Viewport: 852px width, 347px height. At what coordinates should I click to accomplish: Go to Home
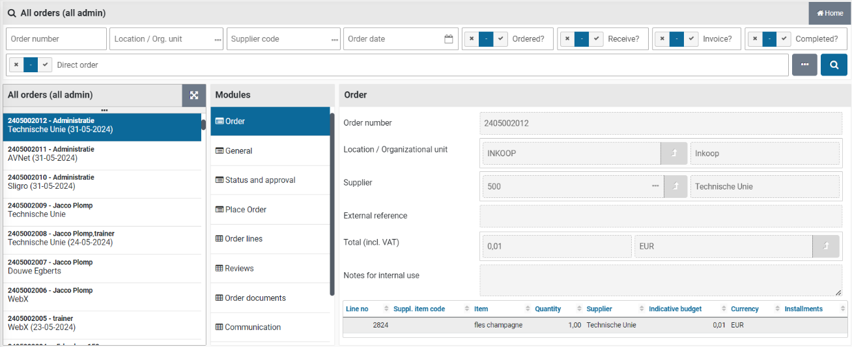[x=829, y=13]
